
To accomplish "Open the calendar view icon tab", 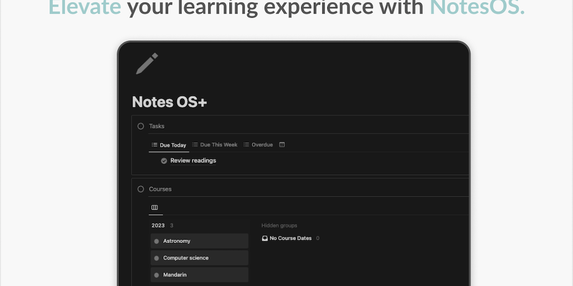I will click(282, 145).
